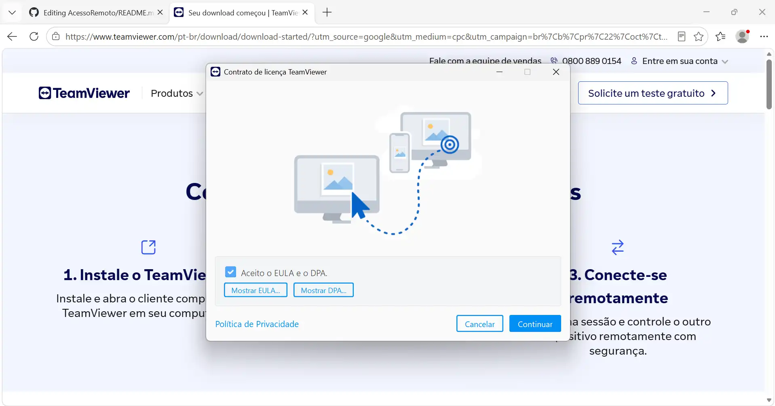Reload the current page
The image size is (775, 406).
pyautogui.click(x=34, y=37)
